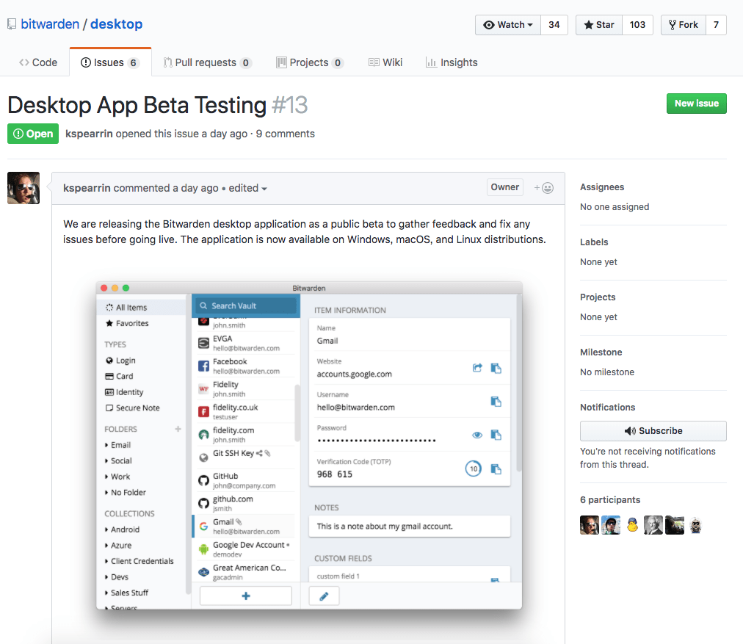Subscribe to thread notifications
Viewport: 743px width, 644px height.
[x=653, y=431]
